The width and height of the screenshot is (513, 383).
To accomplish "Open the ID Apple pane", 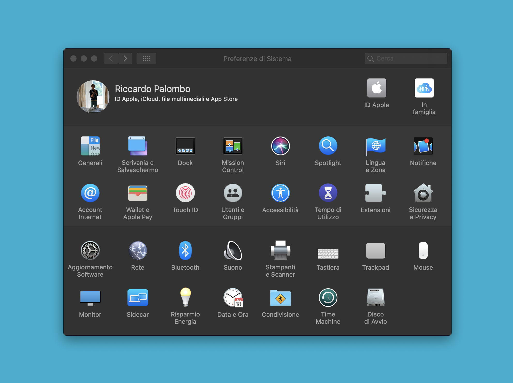I will [x=377, y=88].
